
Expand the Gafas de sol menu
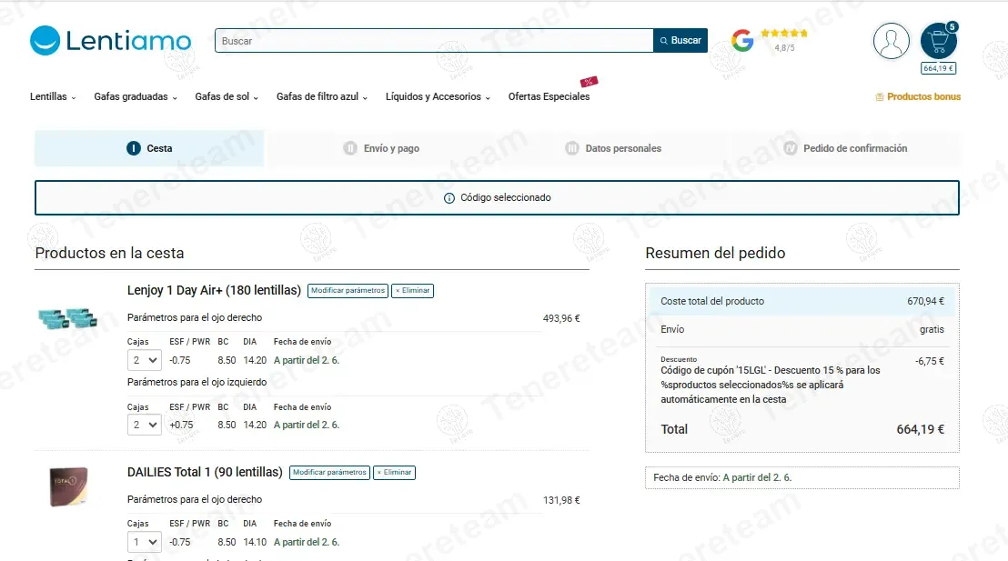pyautogui.click(x=227, y=96)
